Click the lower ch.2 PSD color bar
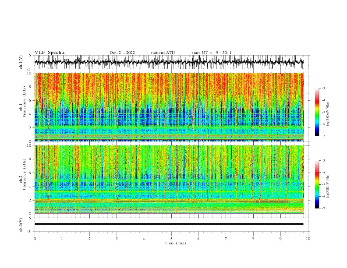Screen dimensions: 347x268 point(317,184)
